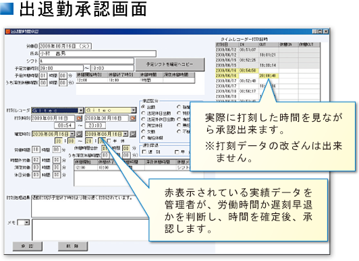Click the 休憩OUT column header

[x=309, y=44]
